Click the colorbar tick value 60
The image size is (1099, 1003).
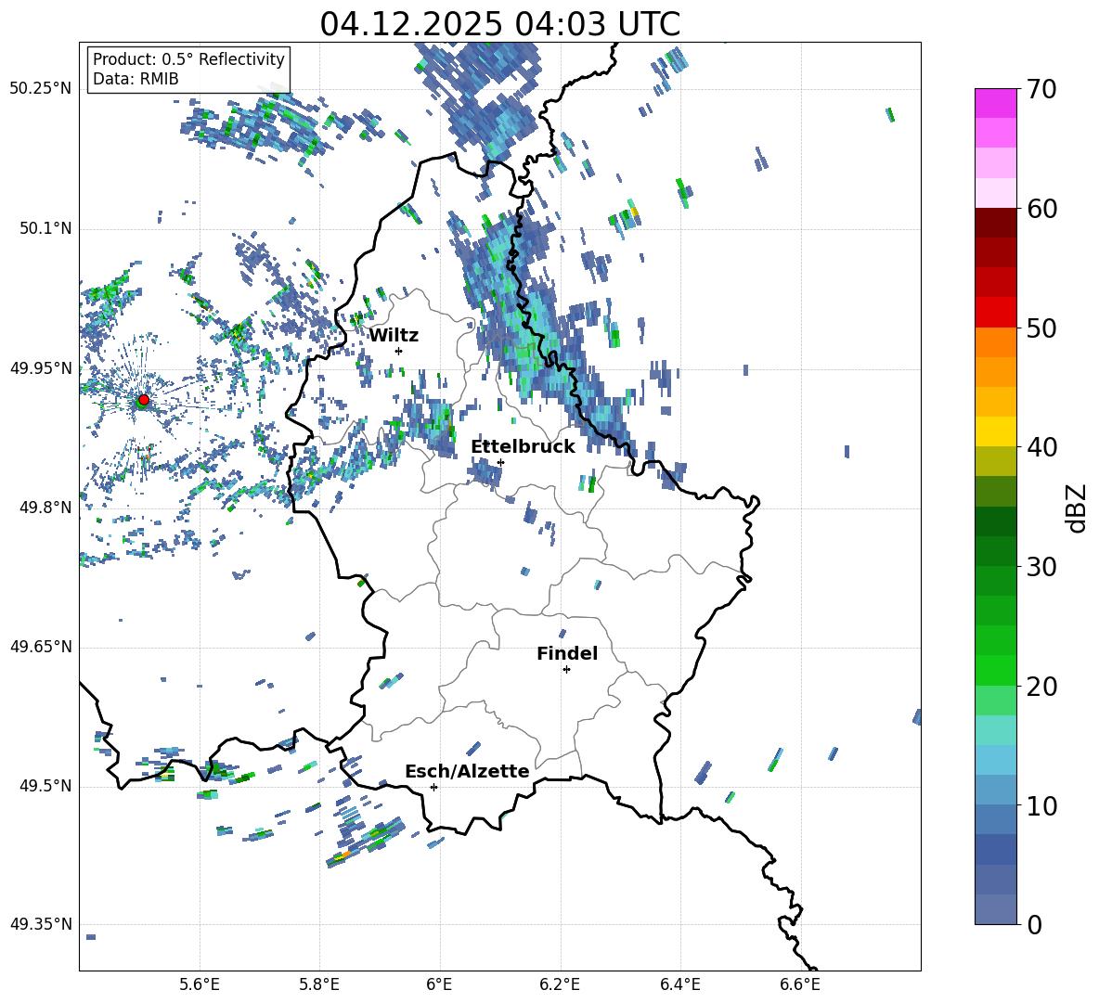1041,209
